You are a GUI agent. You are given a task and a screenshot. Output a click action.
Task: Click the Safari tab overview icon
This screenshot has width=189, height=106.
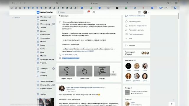(x=176, y=3)
